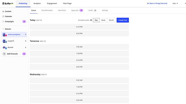Click the andrea.postiglione avatar
This screenshot has width=186, height=104.
(x=5, y=35)
